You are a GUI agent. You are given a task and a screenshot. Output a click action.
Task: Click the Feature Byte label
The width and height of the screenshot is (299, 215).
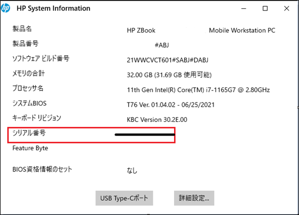click(30, 148)
